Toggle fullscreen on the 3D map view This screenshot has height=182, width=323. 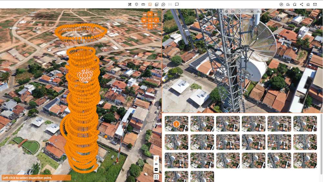[x=156, y=177]
